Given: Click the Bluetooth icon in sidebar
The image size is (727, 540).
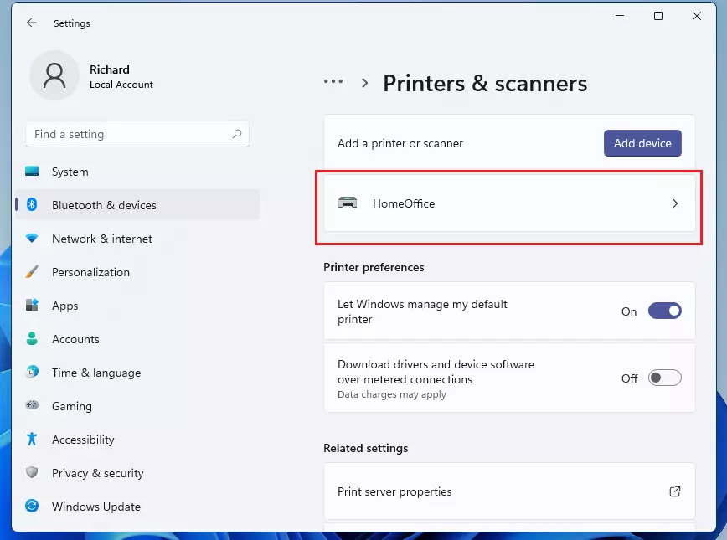Looking at the screenshot, I should (32, 204).
